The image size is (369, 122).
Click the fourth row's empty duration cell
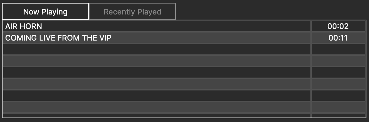338,61
